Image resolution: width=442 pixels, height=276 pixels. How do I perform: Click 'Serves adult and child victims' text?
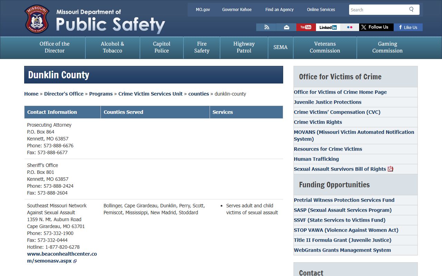[252, 209]
